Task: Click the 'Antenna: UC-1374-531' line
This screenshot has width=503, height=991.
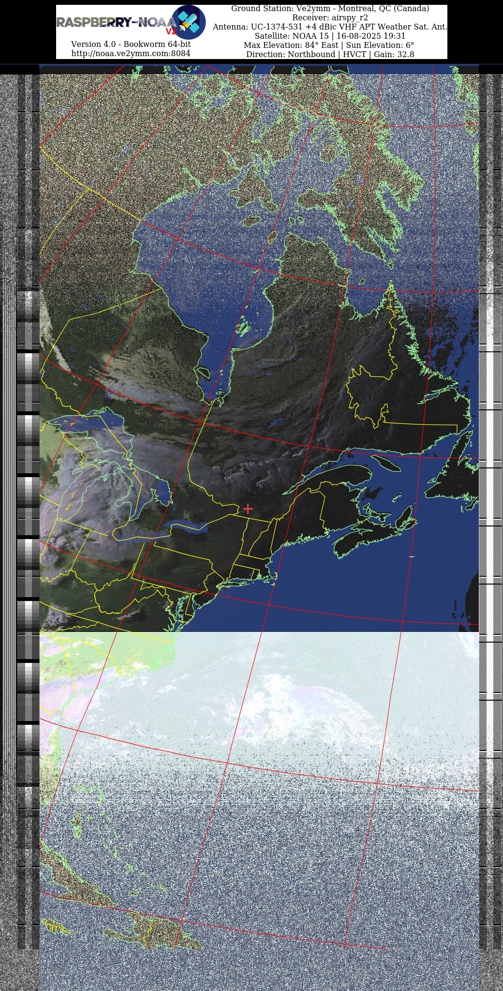Action: pyautogui.click(x=330, y=27)
